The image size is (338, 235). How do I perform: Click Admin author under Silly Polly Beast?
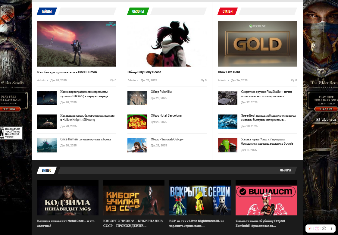coord(131,80)
